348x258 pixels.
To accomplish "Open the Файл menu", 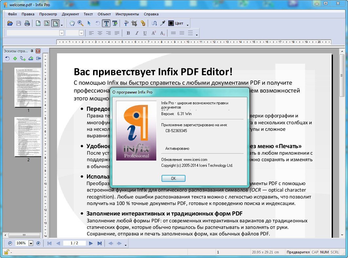I will 12,14.
